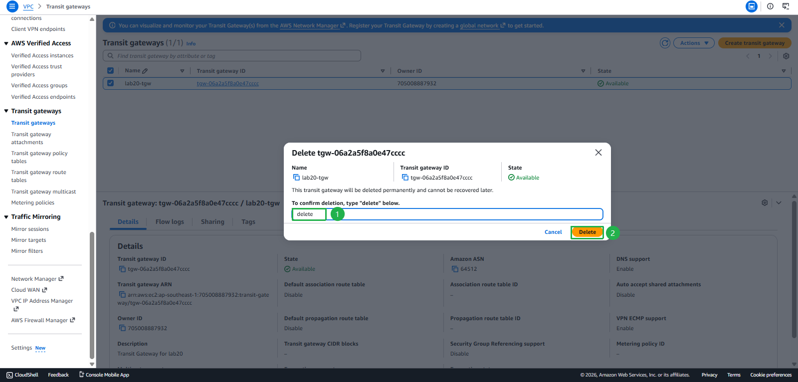
Task: Edit the Name column pencil icon
Action: 145,71
